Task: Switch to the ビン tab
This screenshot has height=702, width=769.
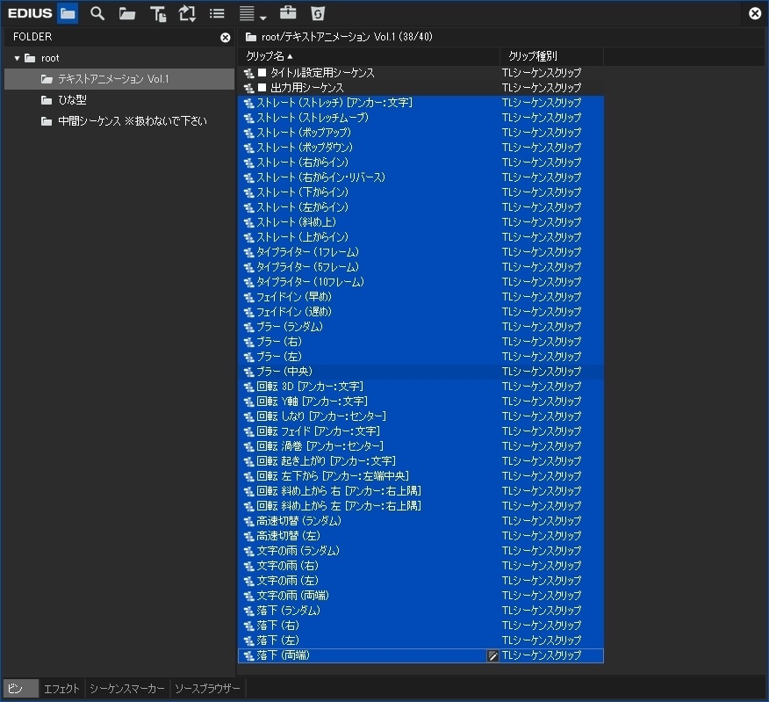Action: tap(20, 688)
